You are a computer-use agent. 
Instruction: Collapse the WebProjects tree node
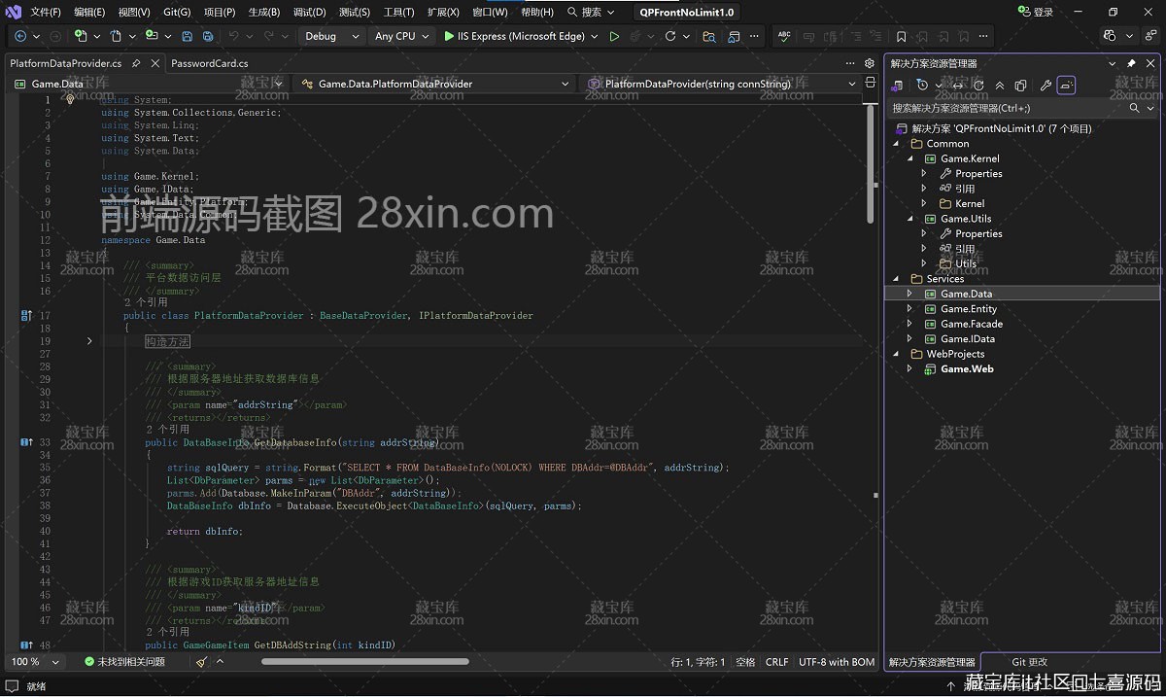click(896, 354)
